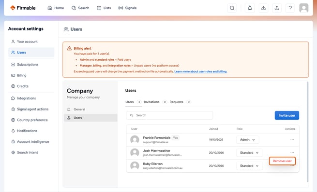
Task: Click the download tray icon
Action: [263, 8]
